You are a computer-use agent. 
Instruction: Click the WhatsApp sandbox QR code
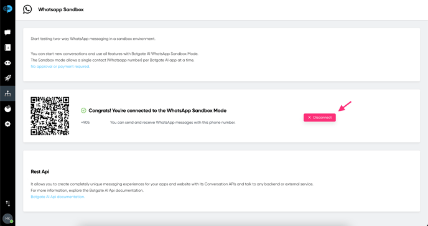[x=50, y=116]
